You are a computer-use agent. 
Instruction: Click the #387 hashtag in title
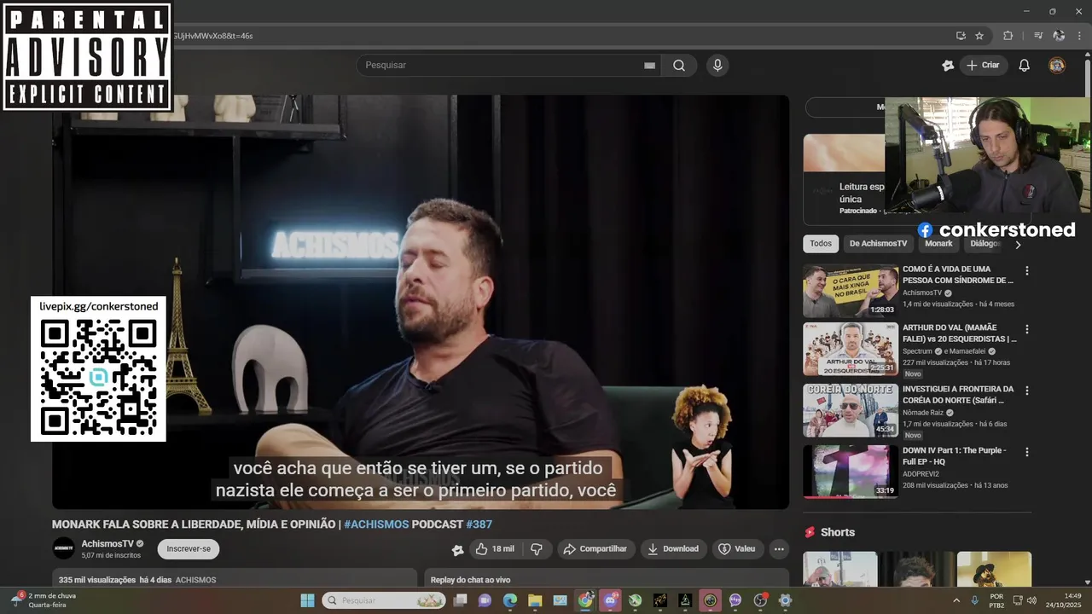point(479,524)
